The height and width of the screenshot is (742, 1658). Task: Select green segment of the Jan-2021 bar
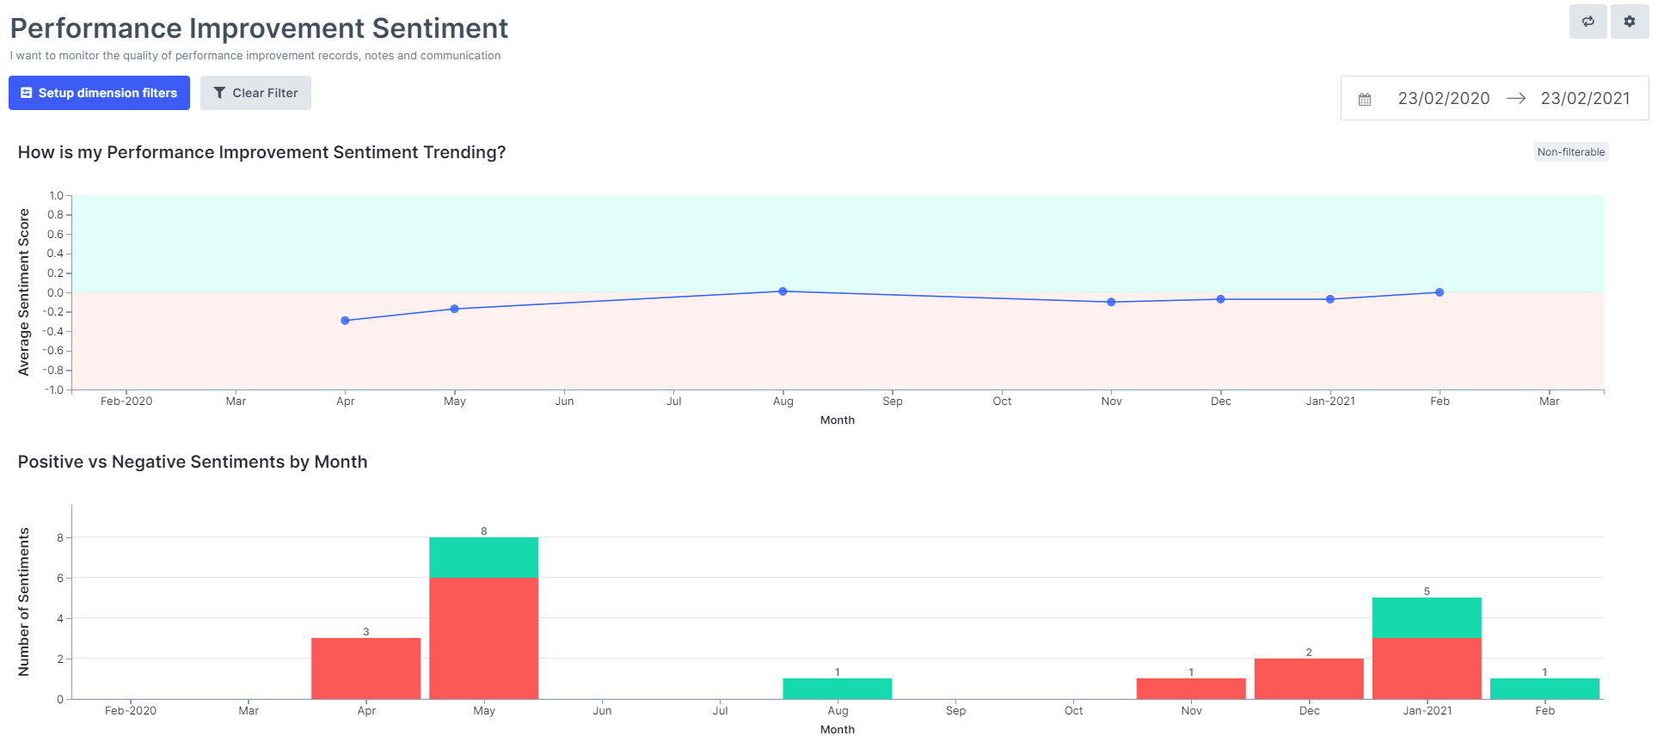1427,617
